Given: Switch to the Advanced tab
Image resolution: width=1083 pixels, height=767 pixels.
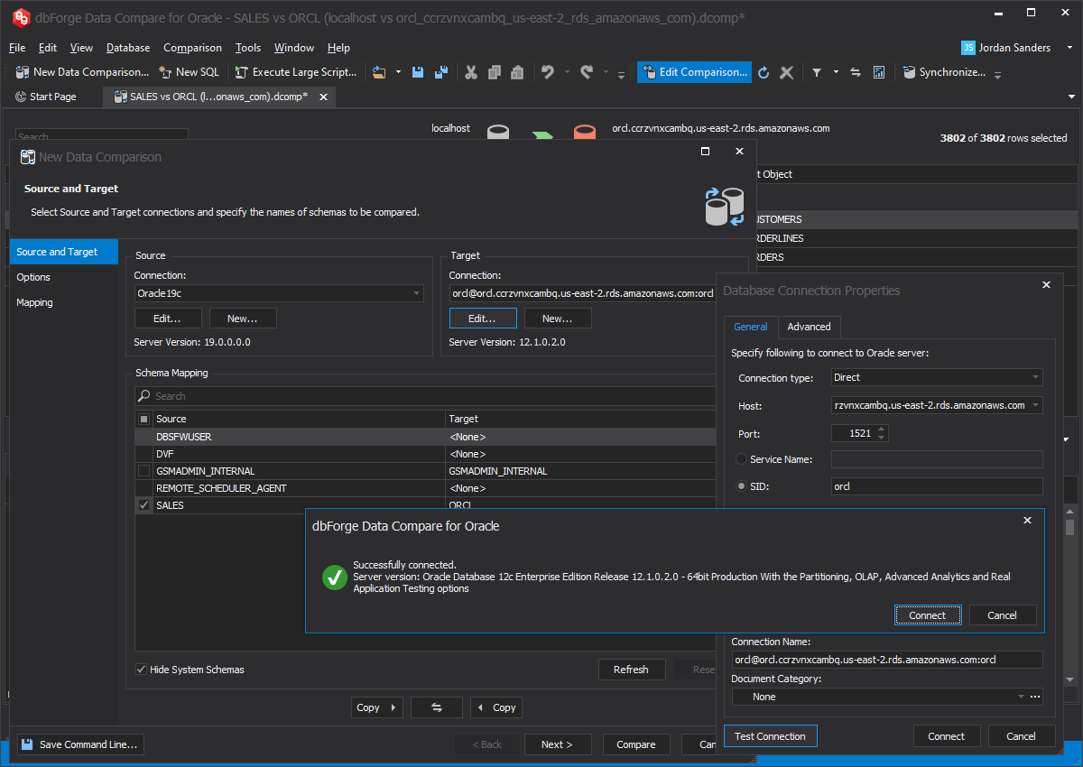Looking at the screenshot, I should point(809,327).
